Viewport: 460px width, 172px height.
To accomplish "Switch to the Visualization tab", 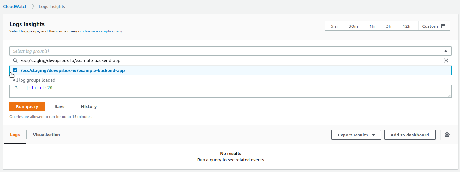I will 46,135.
